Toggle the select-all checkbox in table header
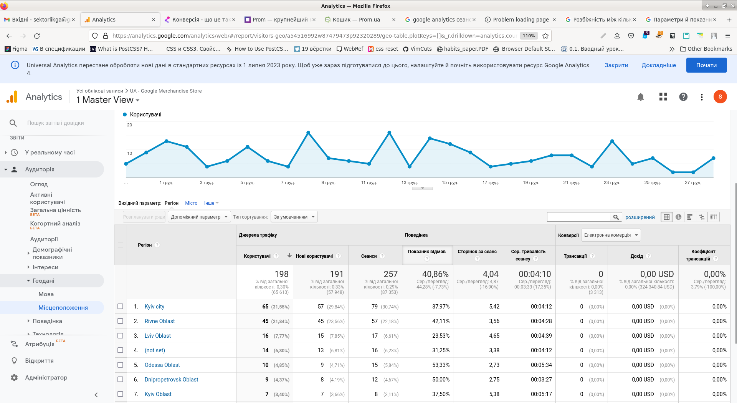737x403 pixels. point(121,245)
